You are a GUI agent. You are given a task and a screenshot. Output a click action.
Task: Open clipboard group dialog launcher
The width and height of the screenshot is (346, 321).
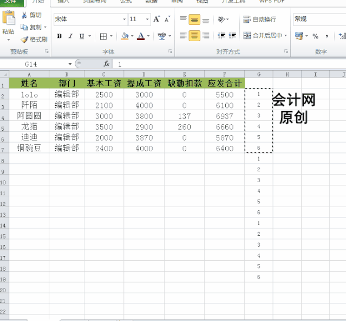click(x=47, y=52)
